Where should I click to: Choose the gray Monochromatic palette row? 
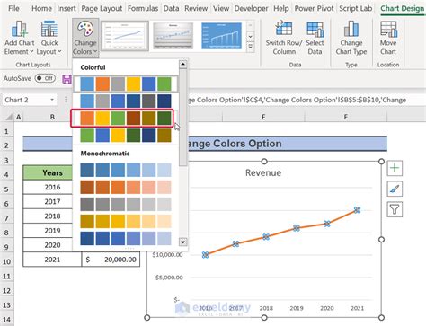click(126, 204)
